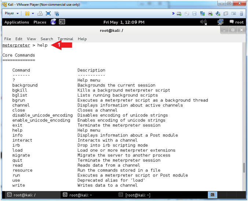This screenshot has height=201, width=248.
Task: Open the Places menu
Action: (40, 22)
